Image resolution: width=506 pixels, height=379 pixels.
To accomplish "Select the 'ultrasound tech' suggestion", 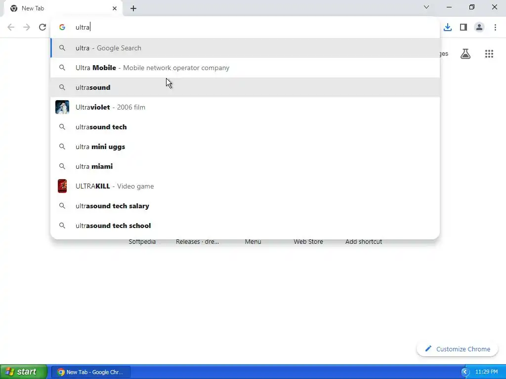I will tap(245, 127).
